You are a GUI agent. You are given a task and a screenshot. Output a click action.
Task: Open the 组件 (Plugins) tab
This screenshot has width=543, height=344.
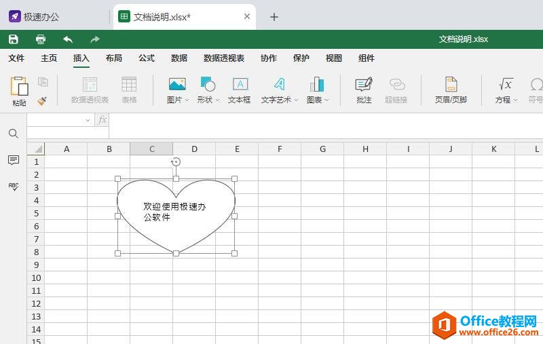click(x=367, y=58)
